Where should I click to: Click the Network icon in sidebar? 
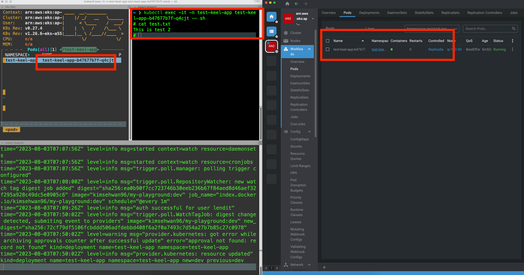click(286, 265)
